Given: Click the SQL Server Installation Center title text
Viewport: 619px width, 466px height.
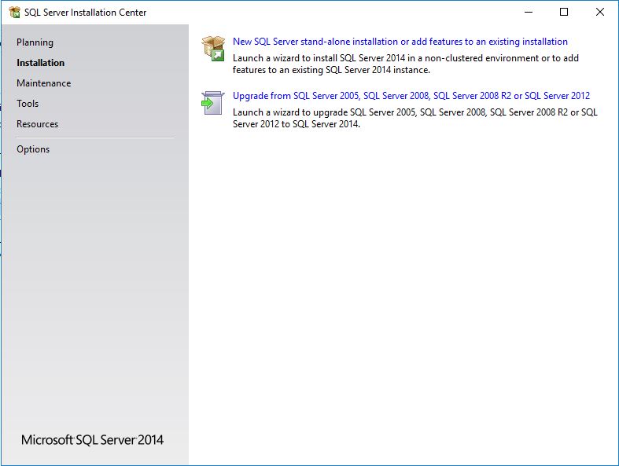Looking at the screenshot, I should 85,13.
